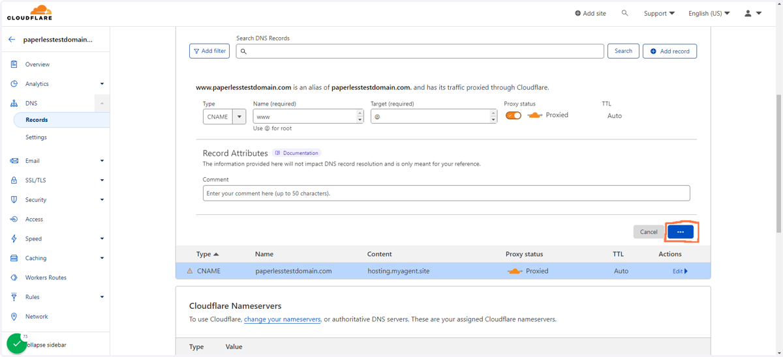Screen dimensions: 783x357
Task: Click the Overview clipboard icon
Action: click(x=14, y=64)
